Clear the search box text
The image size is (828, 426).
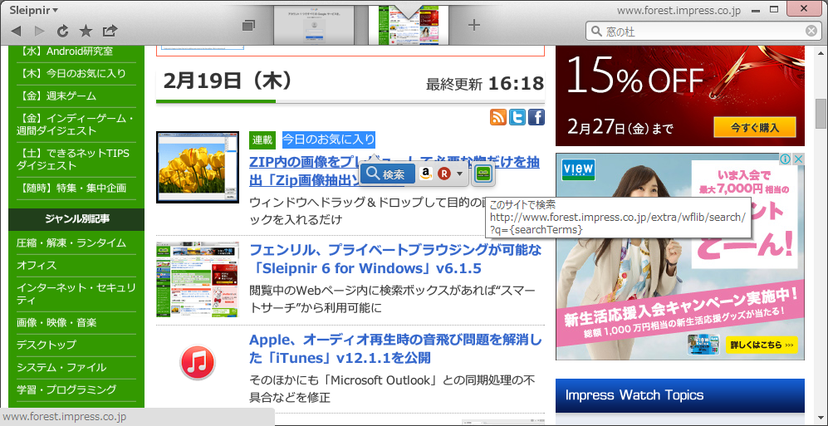click(x=811, y=32)
